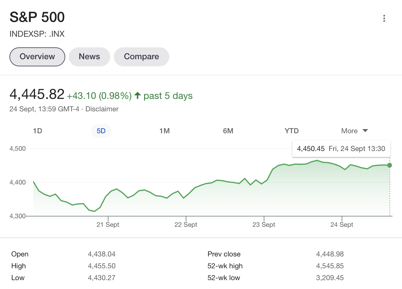Screen dimensions: 402x289
Task: Click the green chart endpoint dot
Action: [x=390, y=165]
